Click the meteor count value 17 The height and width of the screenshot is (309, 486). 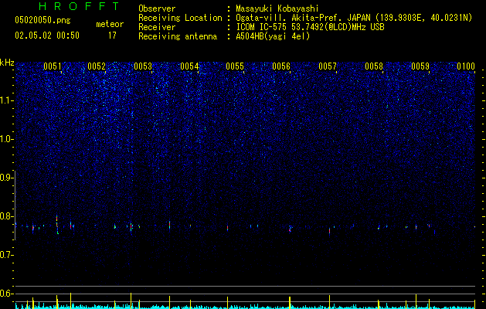coord(112,36)
